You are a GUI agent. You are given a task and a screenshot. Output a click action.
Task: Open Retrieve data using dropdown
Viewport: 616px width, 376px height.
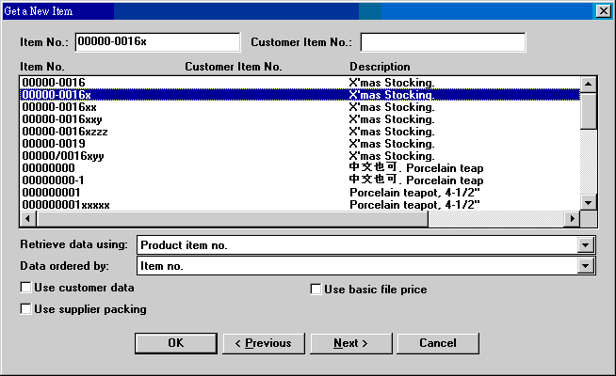click(x=586, y=245)
